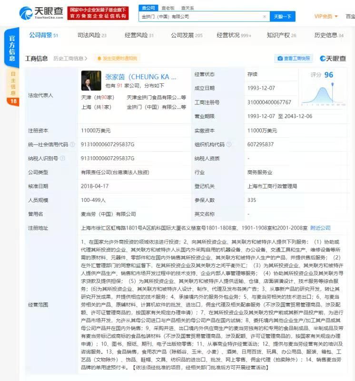Open 天津金拱门食品有限公司 link
The height and width of the screenshot is (381, 355).
pyautogui.click(x=156, y=98)
